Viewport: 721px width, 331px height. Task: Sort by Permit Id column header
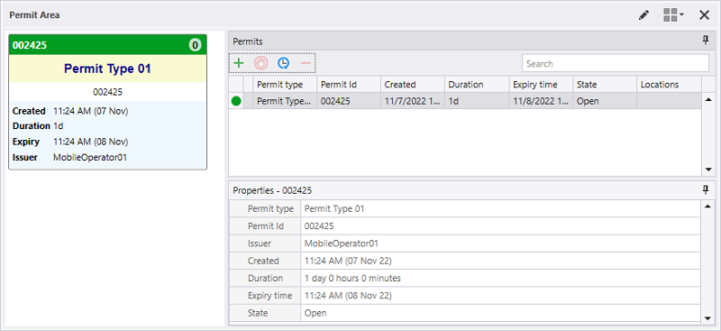click(349, 85)
